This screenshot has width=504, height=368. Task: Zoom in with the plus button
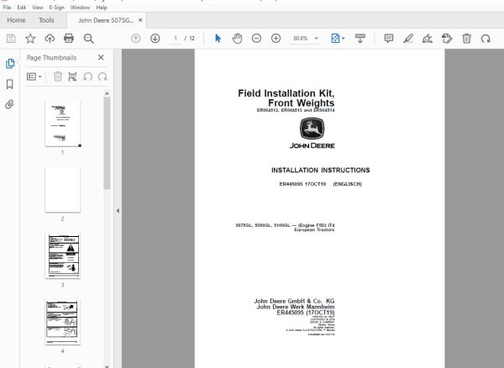[276, 39]
